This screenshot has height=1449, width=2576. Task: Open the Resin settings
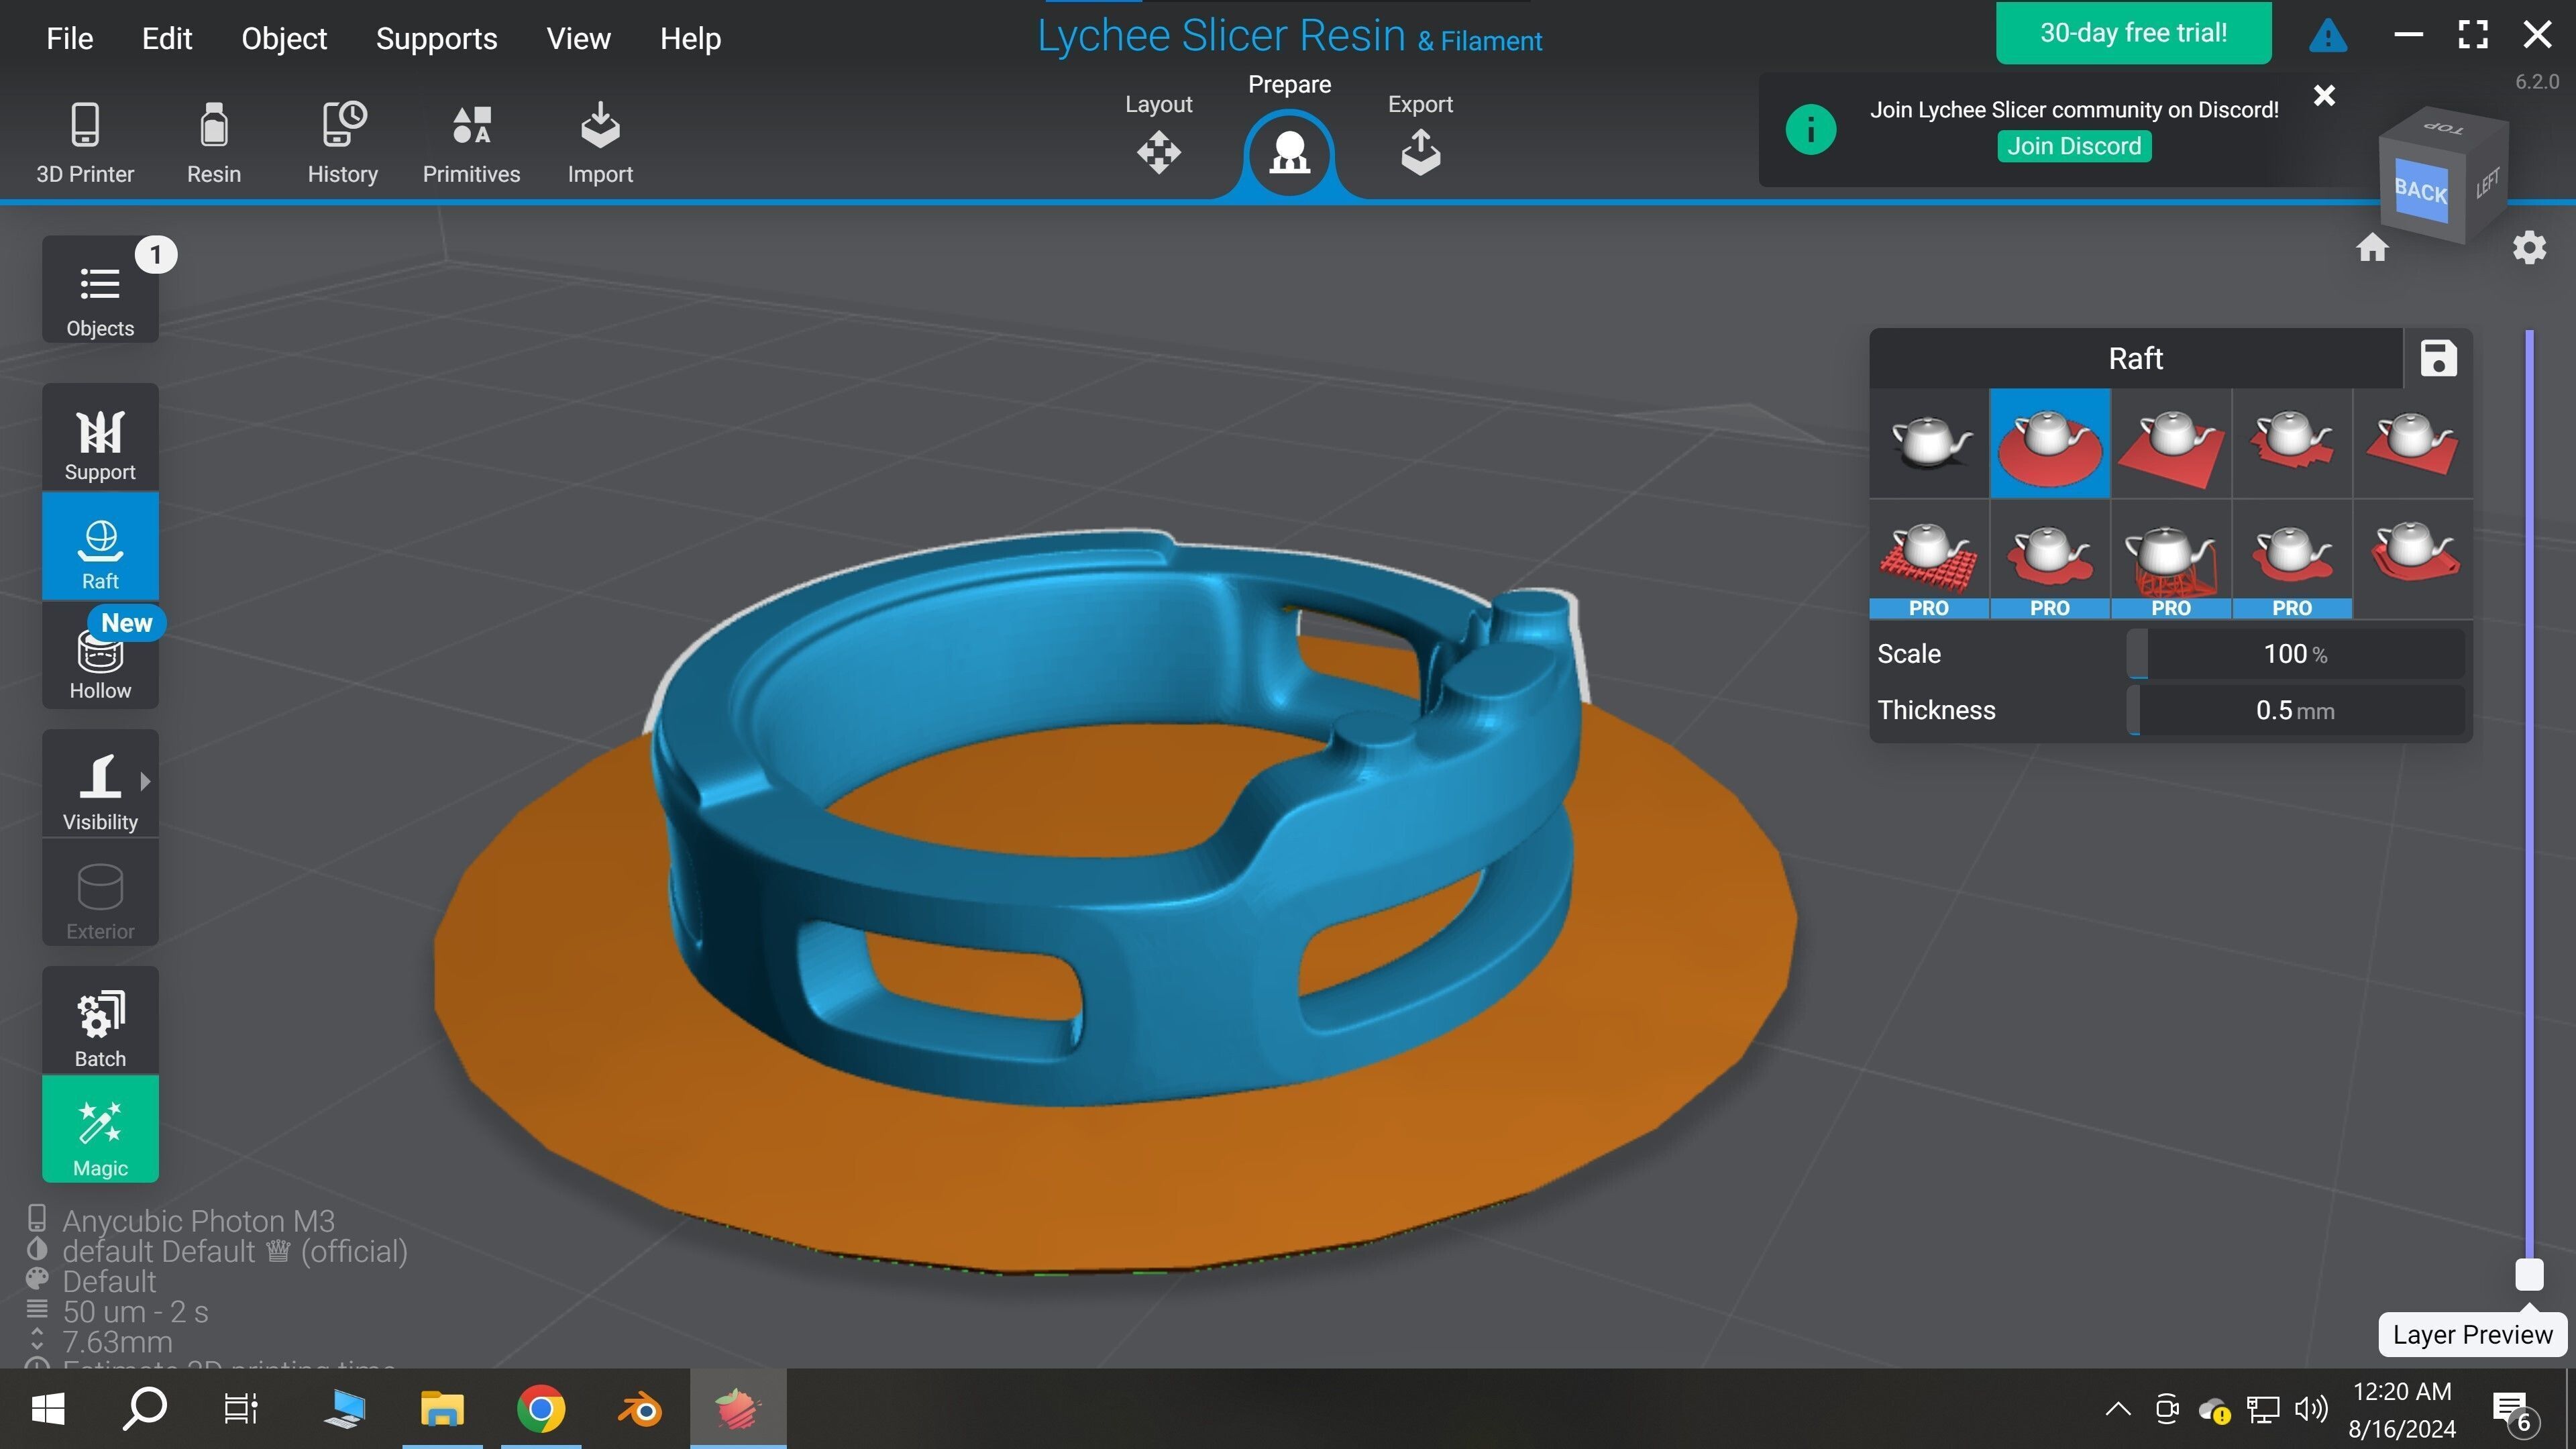214,143
